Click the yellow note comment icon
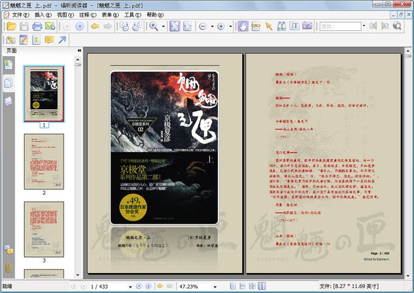This screenshot has width=414, height=293. (50, 40)
